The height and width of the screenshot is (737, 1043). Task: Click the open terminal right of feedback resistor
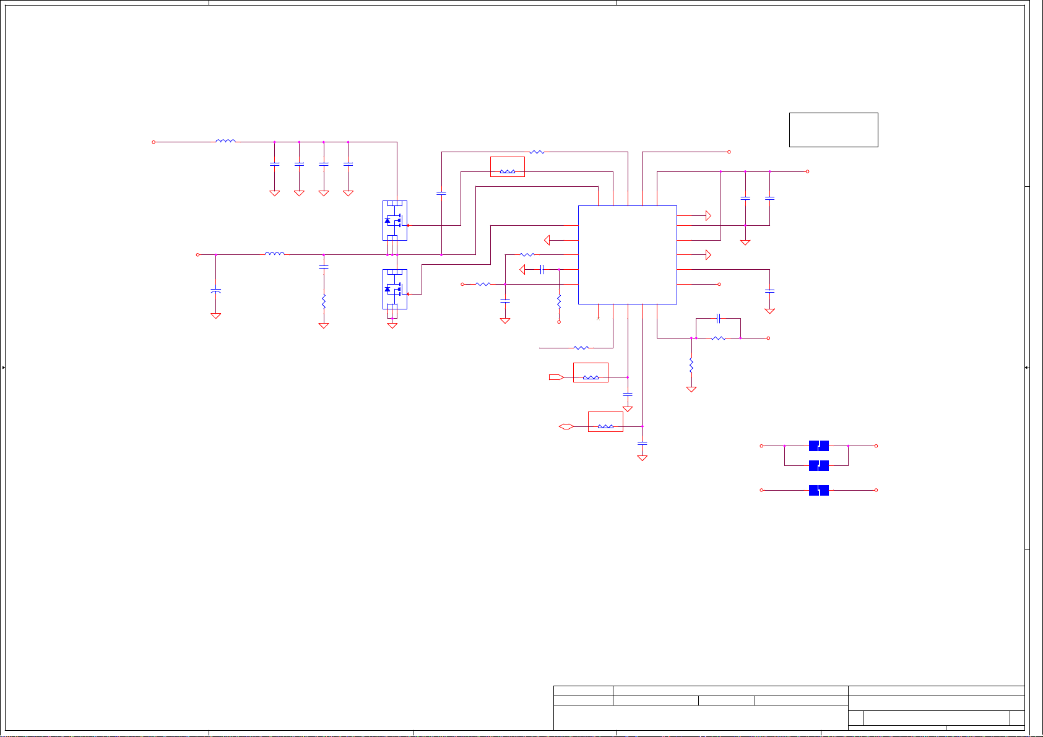[x=768, y=338]
